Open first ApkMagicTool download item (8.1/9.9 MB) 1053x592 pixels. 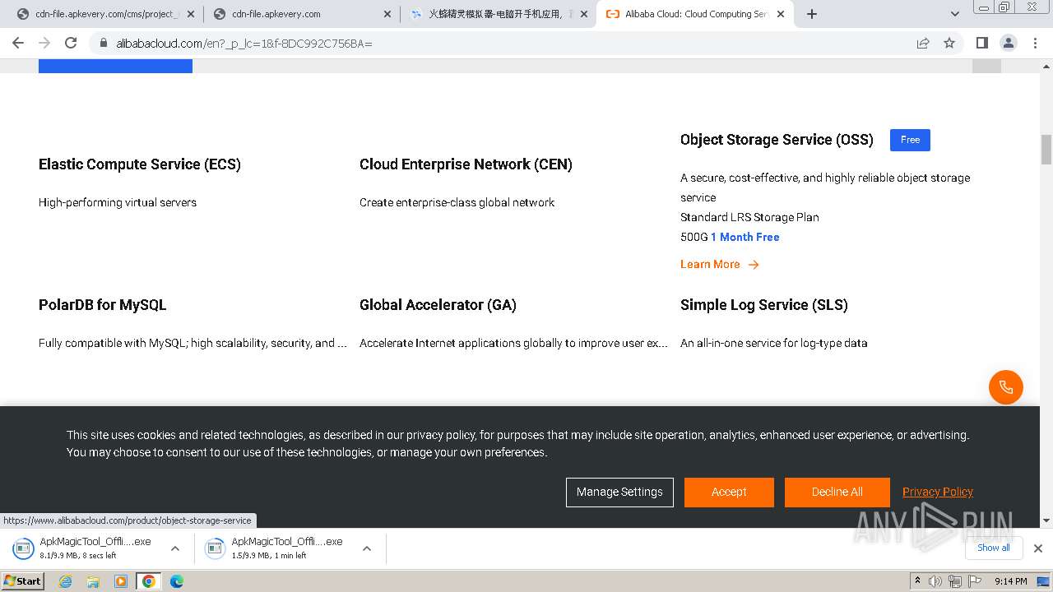point(86,548)
